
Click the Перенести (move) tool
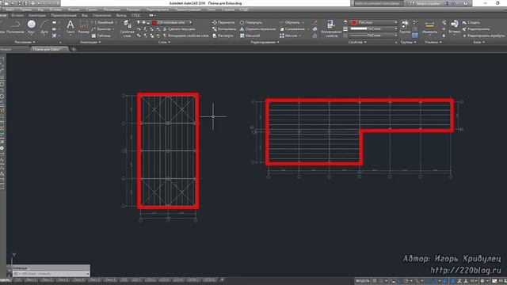[223, 23]
